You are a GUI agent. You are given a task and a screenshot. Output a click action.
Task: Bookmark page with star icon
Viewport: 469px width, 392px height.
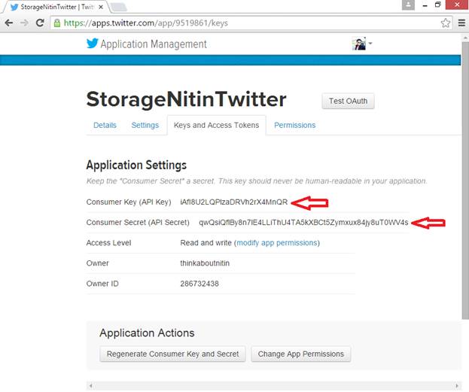tap(446, 23)
